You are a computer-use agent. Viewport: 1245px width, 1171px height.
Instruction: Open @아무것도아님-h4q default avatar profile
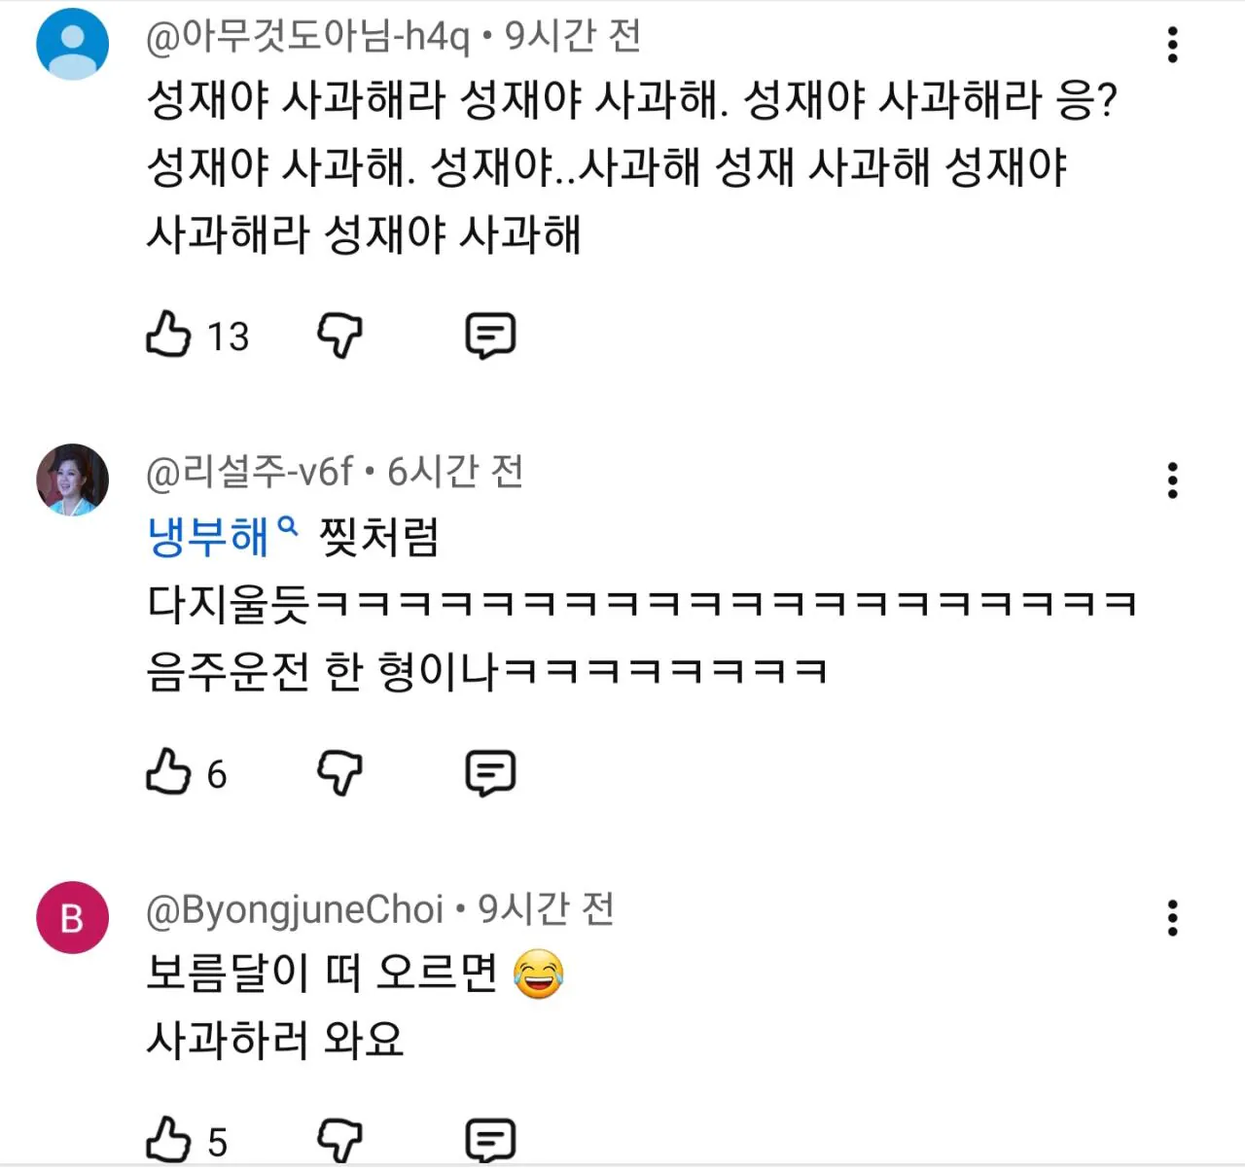click(x=72, y=45)
